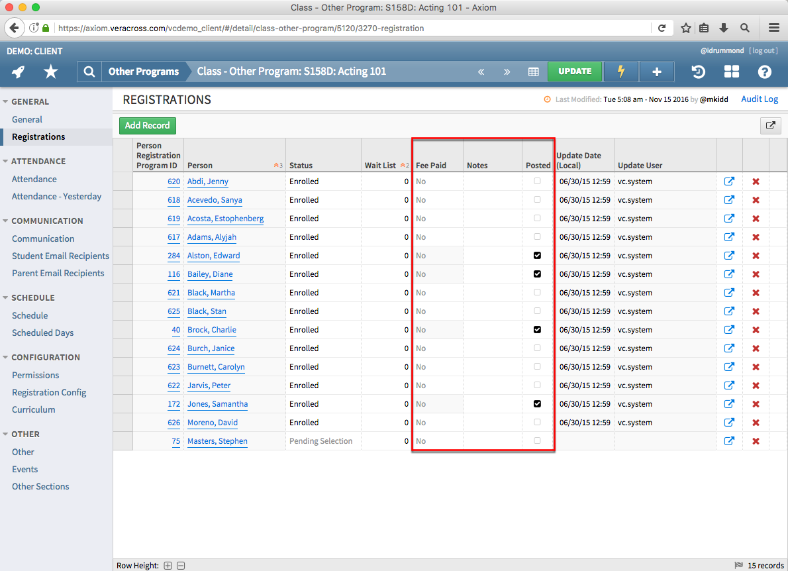This screenshot has height=571, width=788.
Task: Click Fee Paid cell for Adams, Alyjah
Action: tap(437, 237)
